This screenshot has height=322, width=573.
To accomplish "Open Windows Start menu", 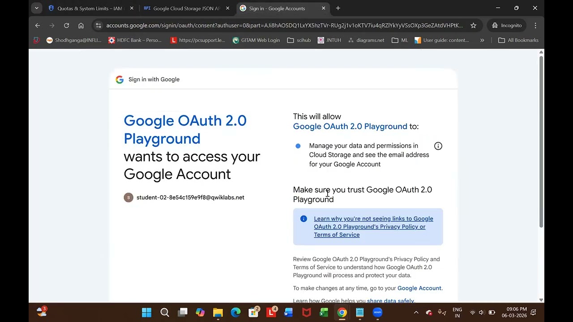I will [147, 313].
